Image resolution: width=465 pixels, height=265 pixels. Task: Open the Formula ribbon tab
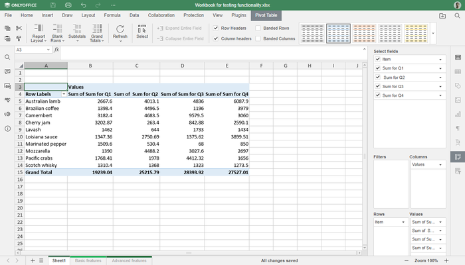click(x=112, y=15)
